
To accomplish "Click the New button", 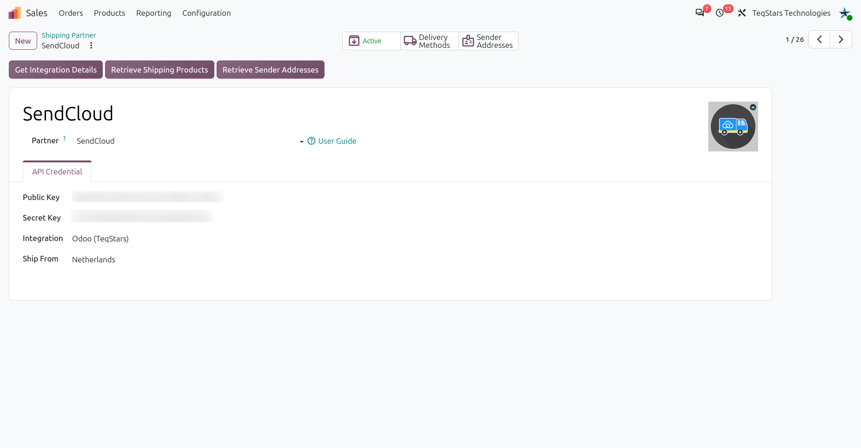I will coord(23,41).
